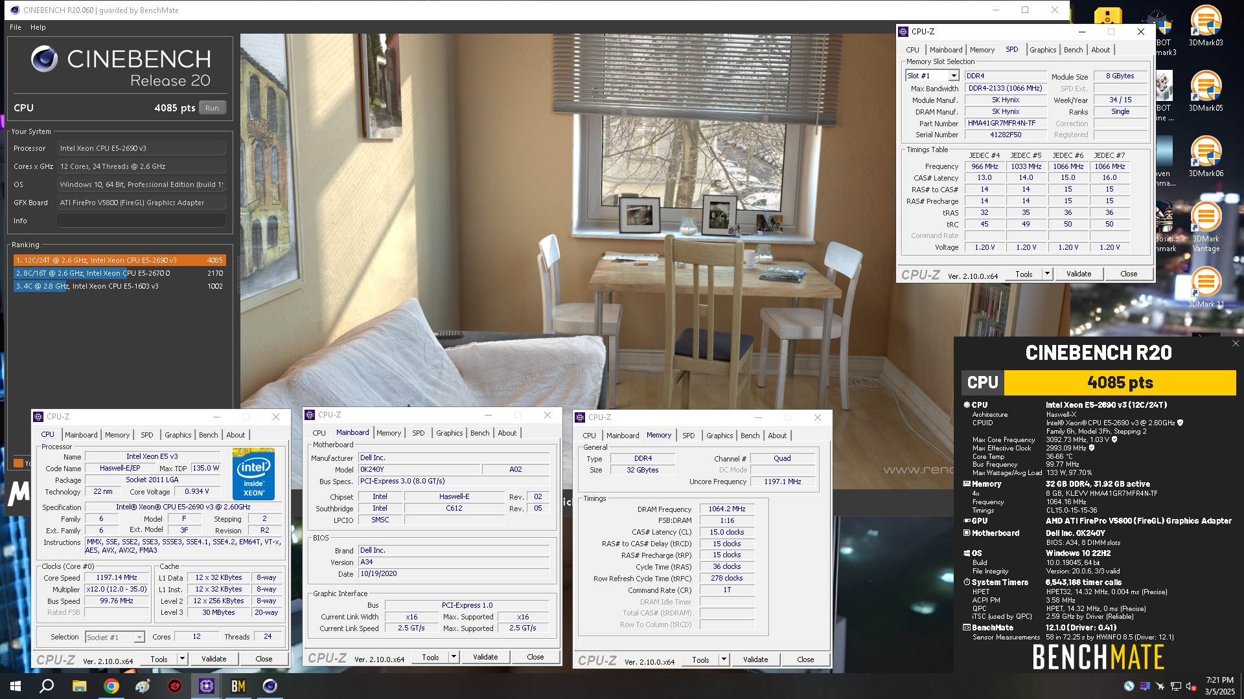Open the taskbar clock showing 7:21 PM
Viewport: 1244px width, 699px height.
point(1219,686)
